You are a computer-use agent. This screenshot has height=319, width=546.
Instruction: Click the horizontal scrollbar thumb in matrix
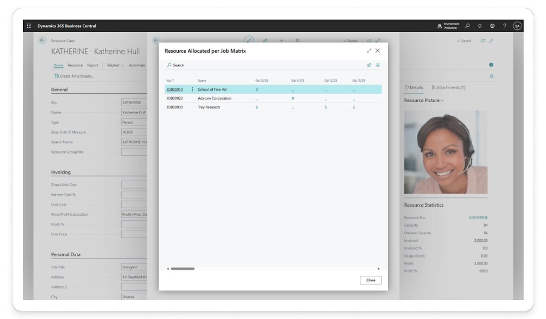point(183,268)
